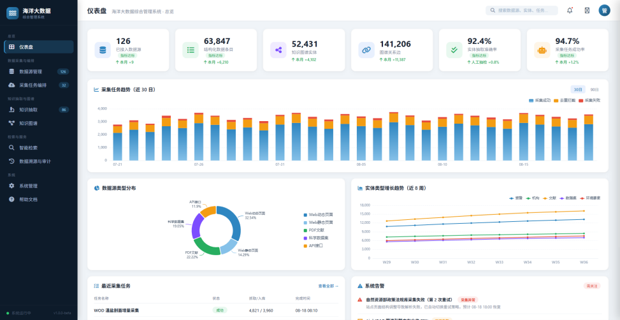
Task: Open 数据源管理 via its database icon
Action: (11, 71)
